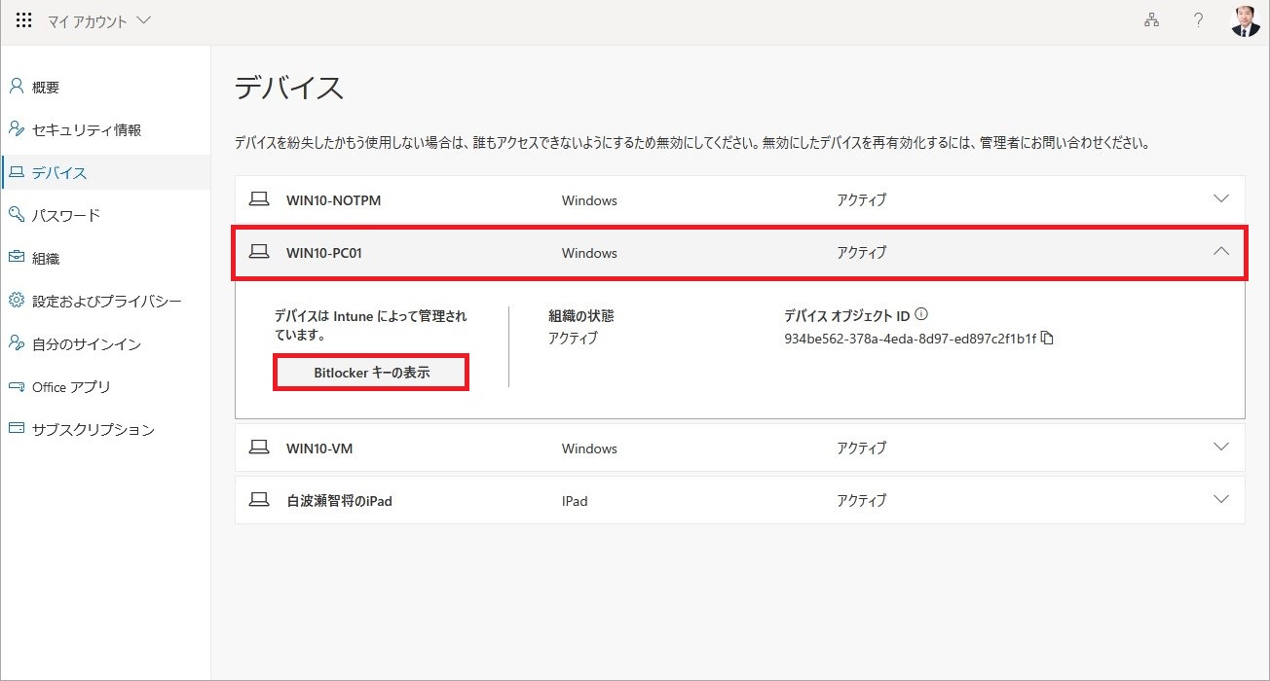Click the WIN10-PC01 device name
Image resolution: width=1270 pixels, height=681 pixels.
click(x=324, y=253)
